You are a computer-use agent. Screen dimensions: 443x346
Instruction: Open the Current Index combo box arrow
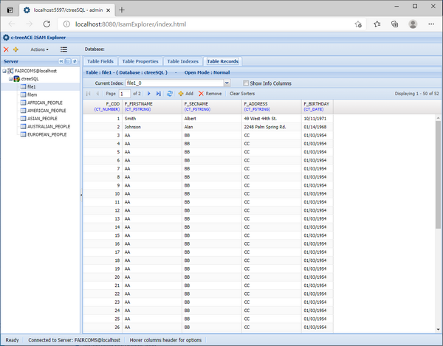pyautogui.click(x=227, y=83)
